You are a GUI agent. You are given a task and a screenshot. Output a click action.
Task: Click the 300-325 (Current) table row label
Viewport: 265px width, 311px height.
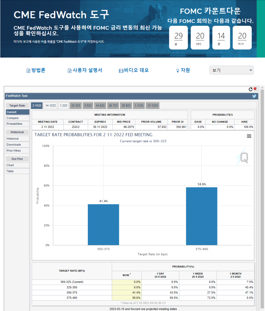pyautogui.click(x=72, y=282)
